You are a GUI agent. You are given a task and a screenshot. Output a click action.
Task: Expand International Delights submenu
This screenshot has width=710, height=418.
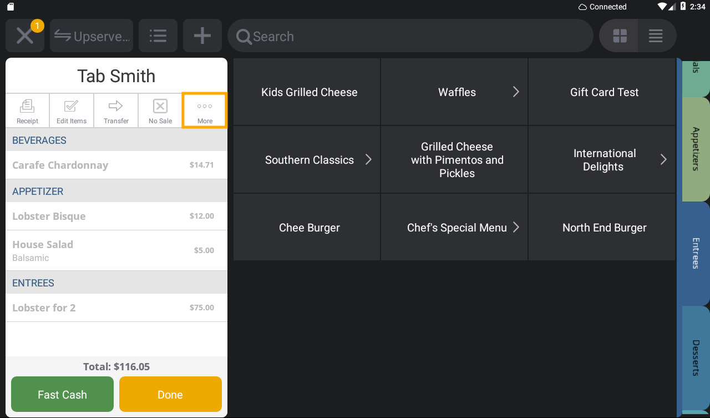click(x=602, y=160)
